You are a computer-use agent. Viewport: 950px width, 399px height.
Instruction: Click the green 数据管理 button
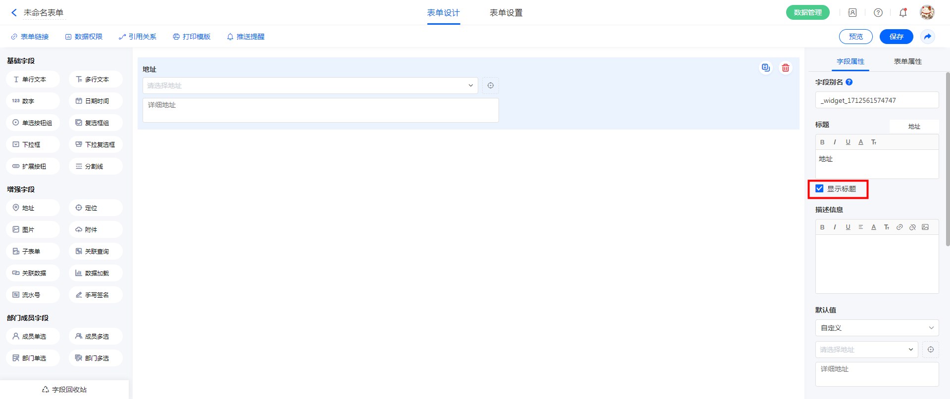pyautogui.click(x=807, y=13)
